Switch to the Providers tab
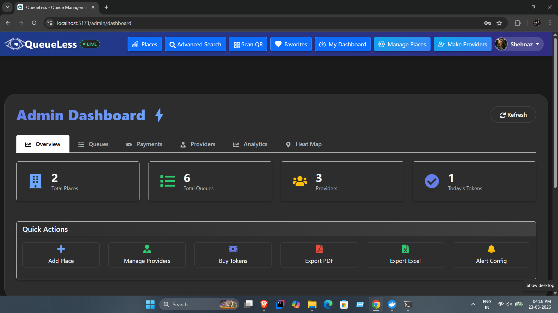558x313 pixels. (198, 144)
